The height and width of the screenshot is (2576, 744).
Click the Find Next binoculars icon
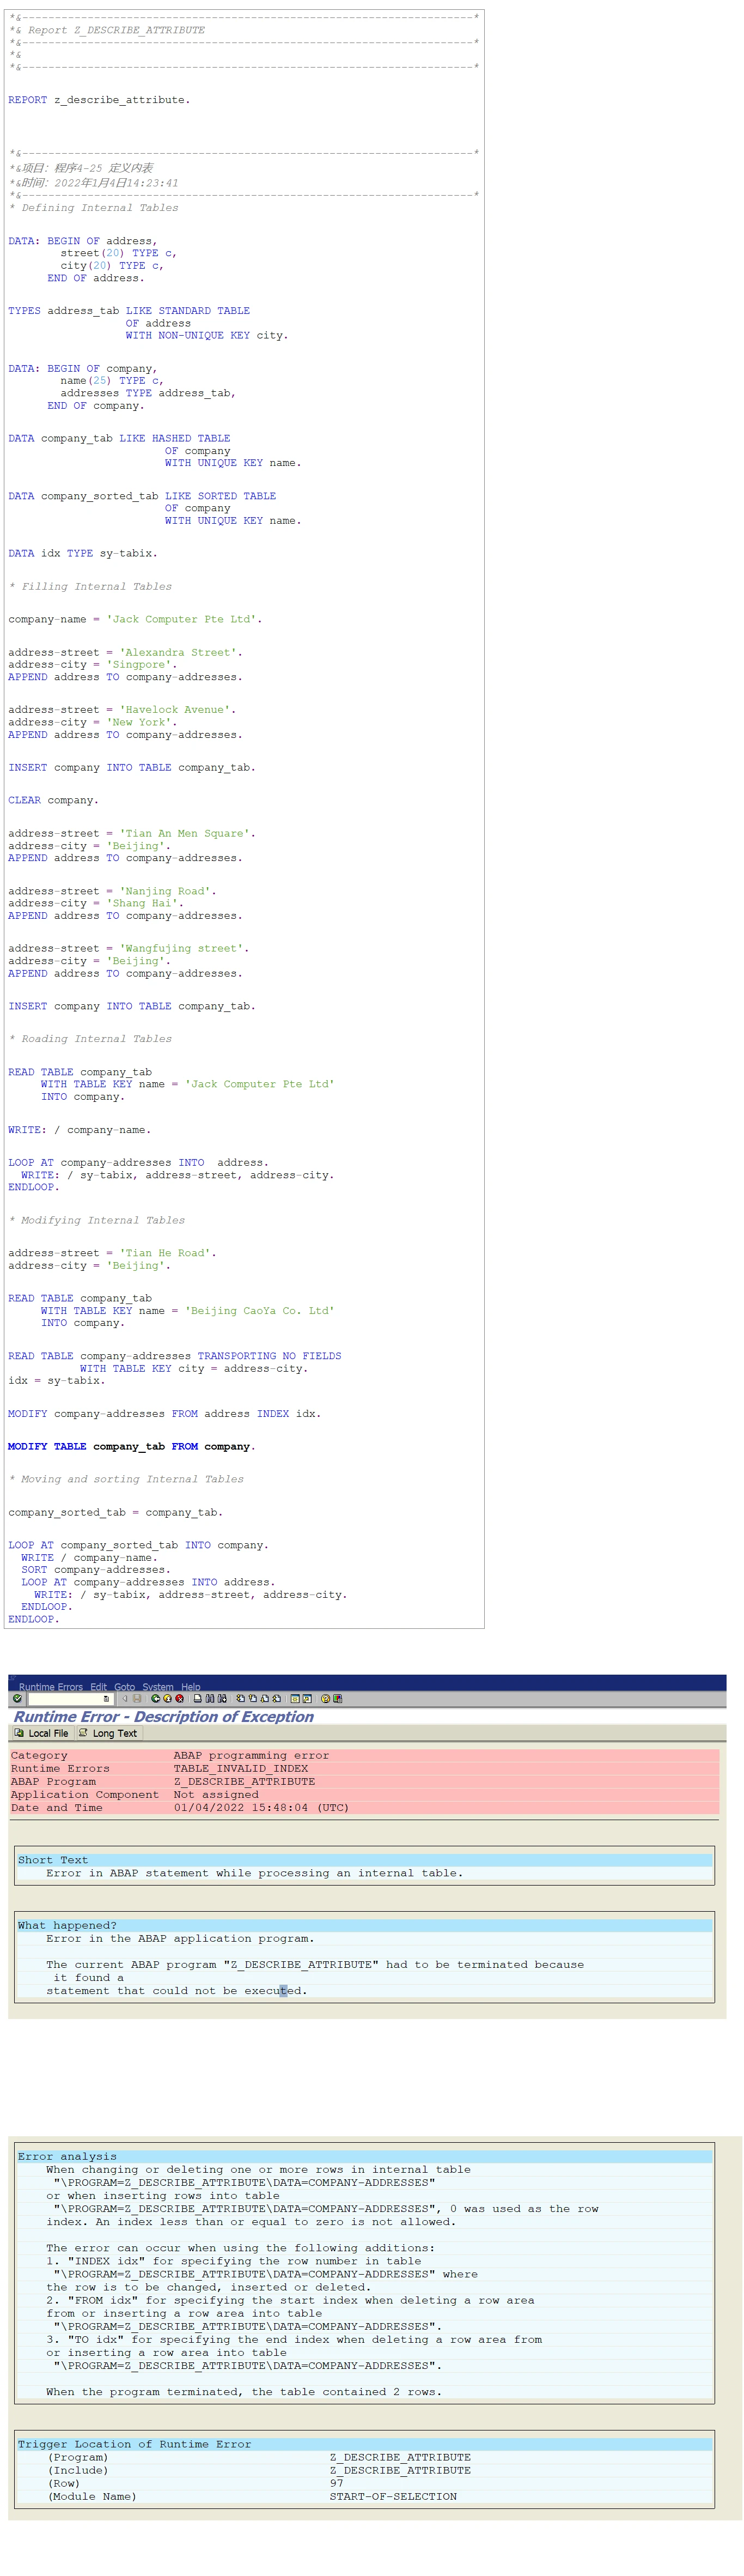[222, 1699]
